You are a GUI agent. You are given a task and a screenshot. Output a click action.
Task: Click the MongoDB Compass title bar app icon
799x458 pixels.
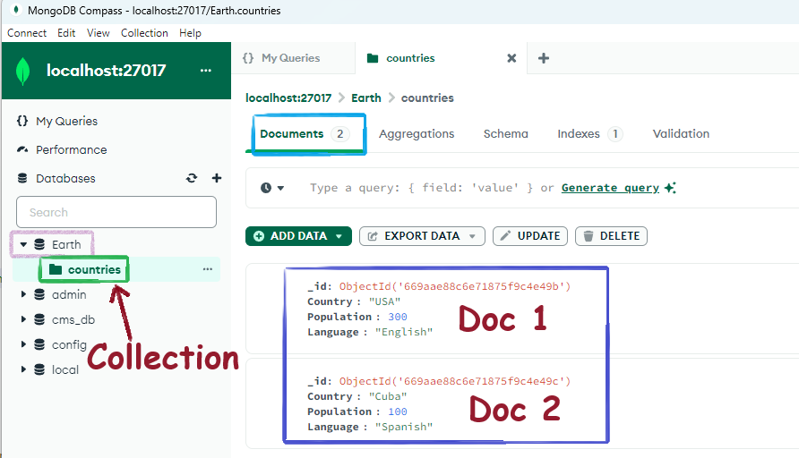point(16,10)
